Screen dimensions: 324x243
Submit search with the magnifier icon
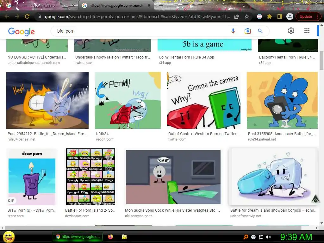tap(260, 31)
